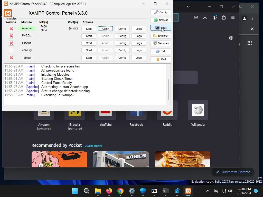Toggle Tomcat service install checkbox
This screenshot has height=197, width=263.
coord(11,58)
